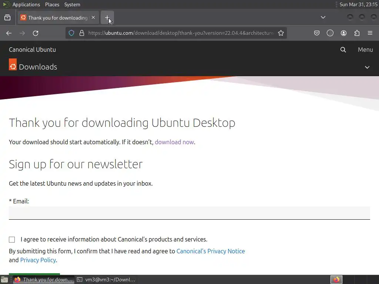Open the Applications menu

click(26, 4)
